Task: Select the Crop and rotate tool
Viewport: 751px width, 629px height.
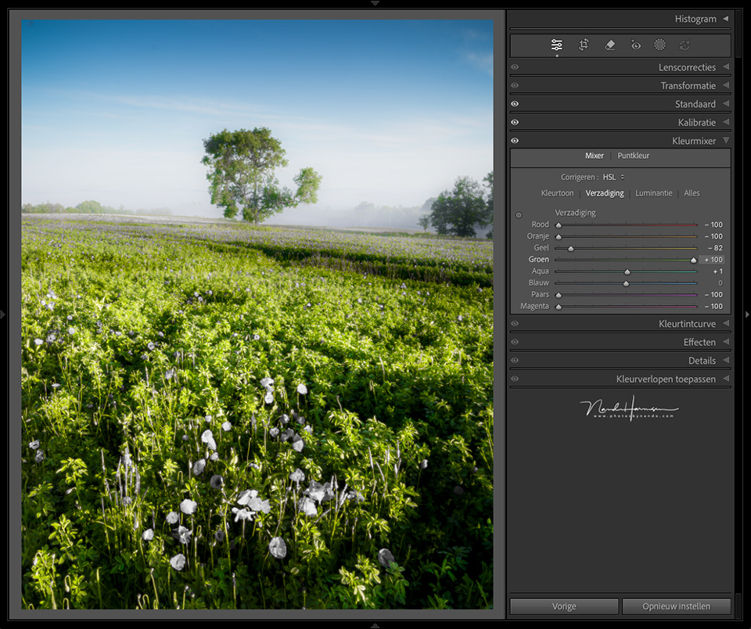Action: [584, 45]
